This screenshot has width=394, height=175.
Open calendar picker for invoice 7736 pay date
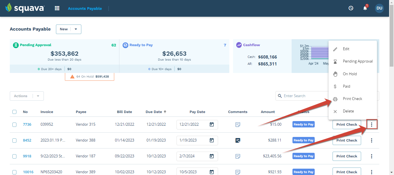[x=211, y=125]
